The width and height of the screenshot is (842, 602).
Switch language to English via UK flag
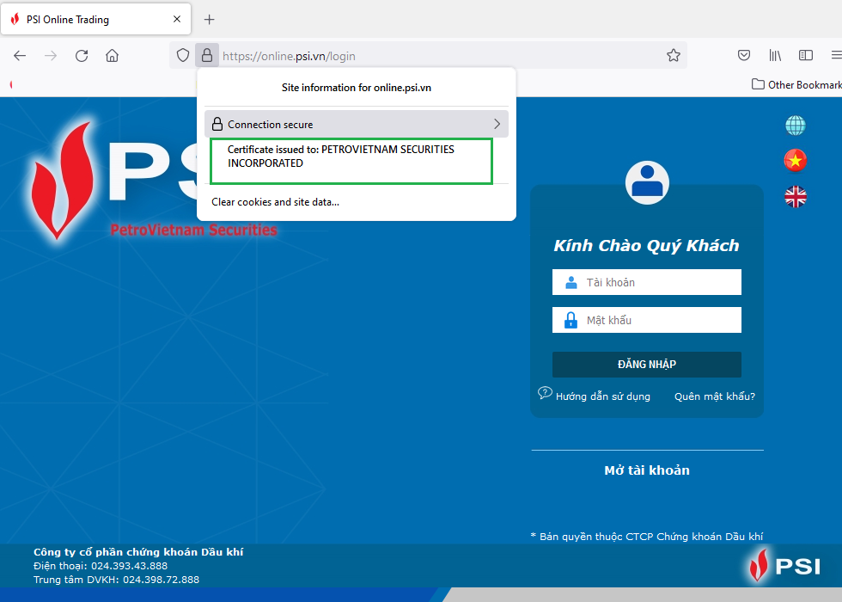pyautogui.click(x=796, y=197)
